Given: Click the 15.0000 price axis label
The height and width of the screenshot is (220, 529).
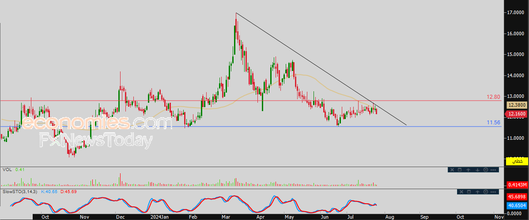Looking at the screenshot, I should 515,54.
